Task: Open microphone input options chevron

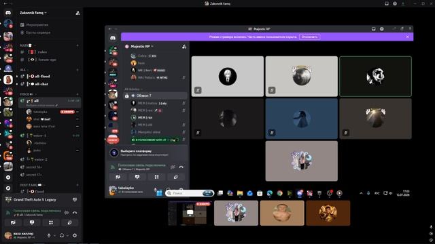Action: (54, 236)
